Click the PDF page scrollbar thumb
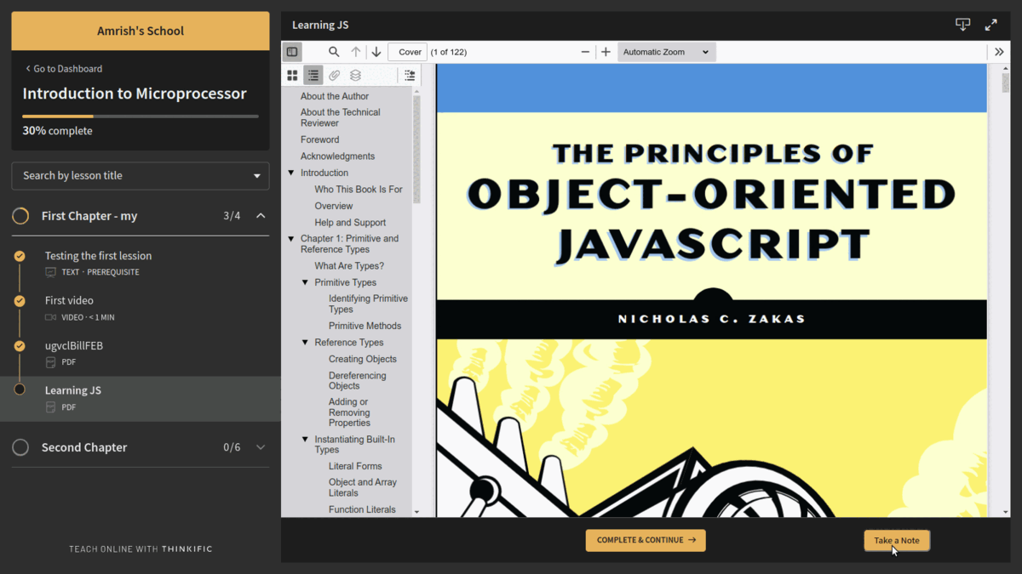This screenshot has width=1022, height=574. click(1006, 83)
